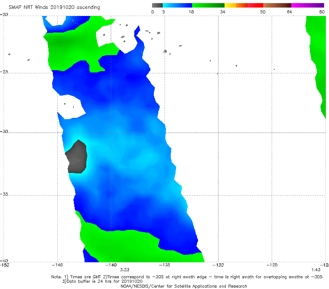Click the color bar label '50'

[263, 12]
